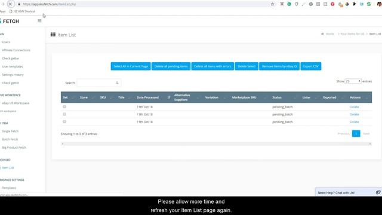This screenshot has width=382, height=215.
Task: Open Users in the sidebar
Action: pyautogui.click(x=6, y=42)
